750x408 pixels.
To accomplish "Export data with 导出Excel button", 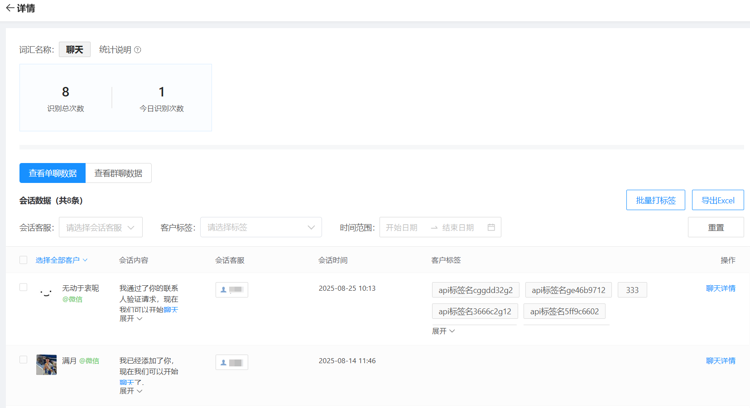I will [x=717, y=200].
